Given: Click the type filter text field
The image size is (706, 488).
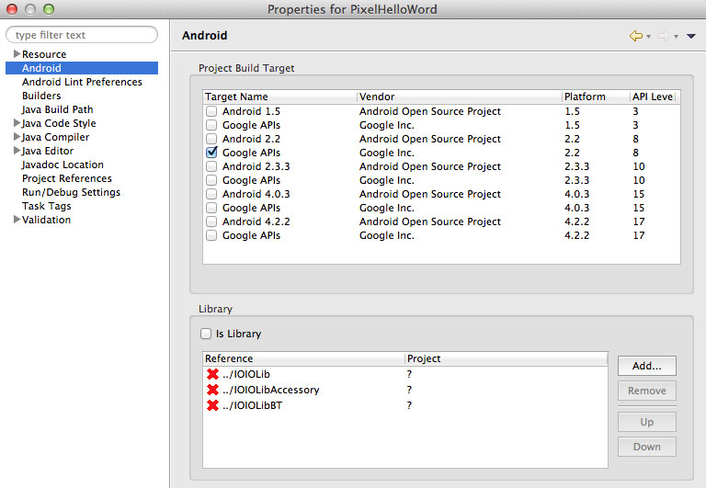Looking at the screenshot, I should [82, 35].
